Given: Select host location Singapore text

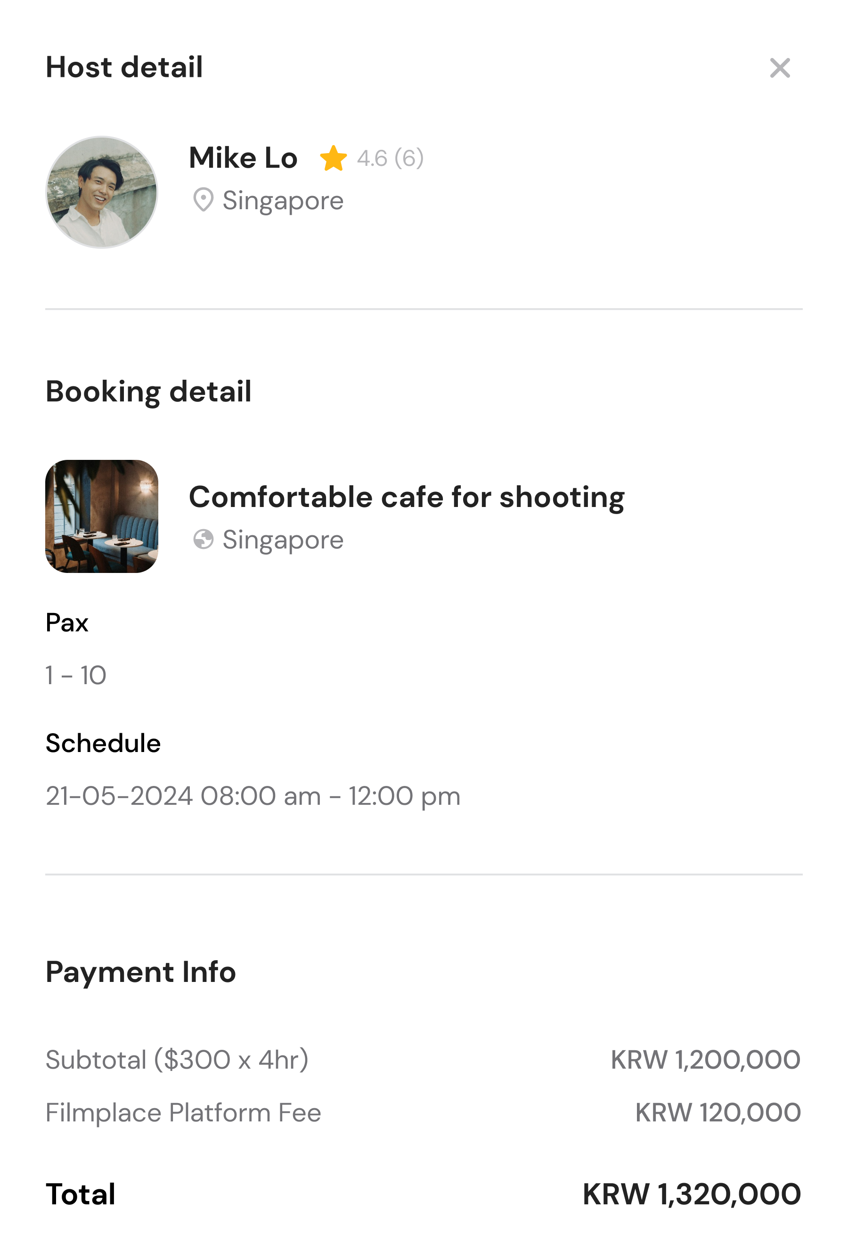Looking at the screenshot, I should (283, 201).
